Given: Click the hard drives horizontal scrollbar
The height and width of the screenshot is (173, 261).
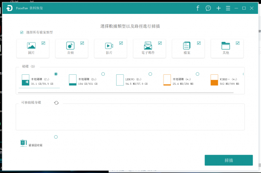Looking at the screenshot, I should coord(126,93).
